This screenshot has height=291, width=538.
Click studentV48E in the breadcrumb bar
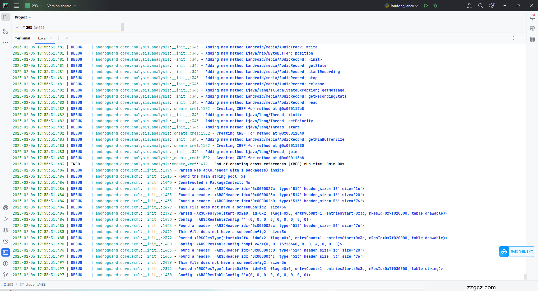click(x=35, y=285)
